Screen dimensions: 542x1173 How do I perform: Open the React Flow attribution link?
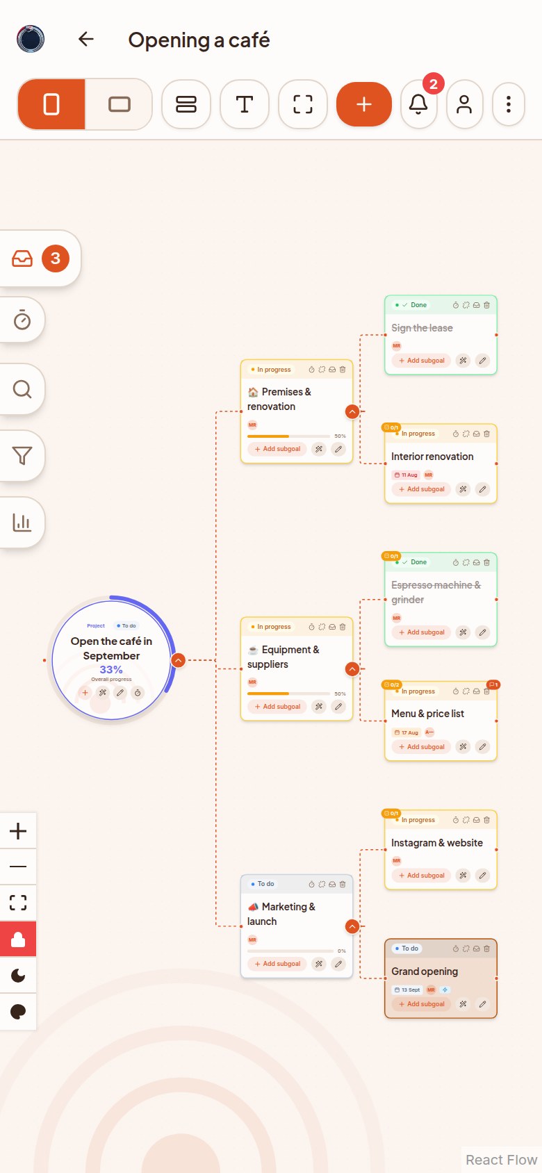(x=501, y=1160)
